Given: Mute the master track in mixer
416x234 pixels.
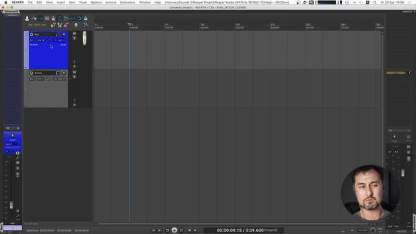Looking at the screenshot, I should [x=408, y=147].
